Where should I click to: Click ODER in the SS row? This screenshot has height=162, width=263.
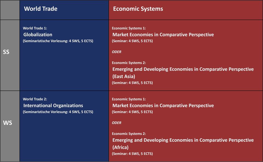pos(117,52)
